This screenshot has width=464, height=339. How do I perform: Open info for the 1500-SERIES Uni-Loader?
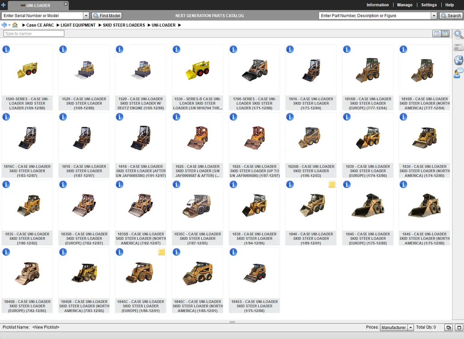pos(6,49)
